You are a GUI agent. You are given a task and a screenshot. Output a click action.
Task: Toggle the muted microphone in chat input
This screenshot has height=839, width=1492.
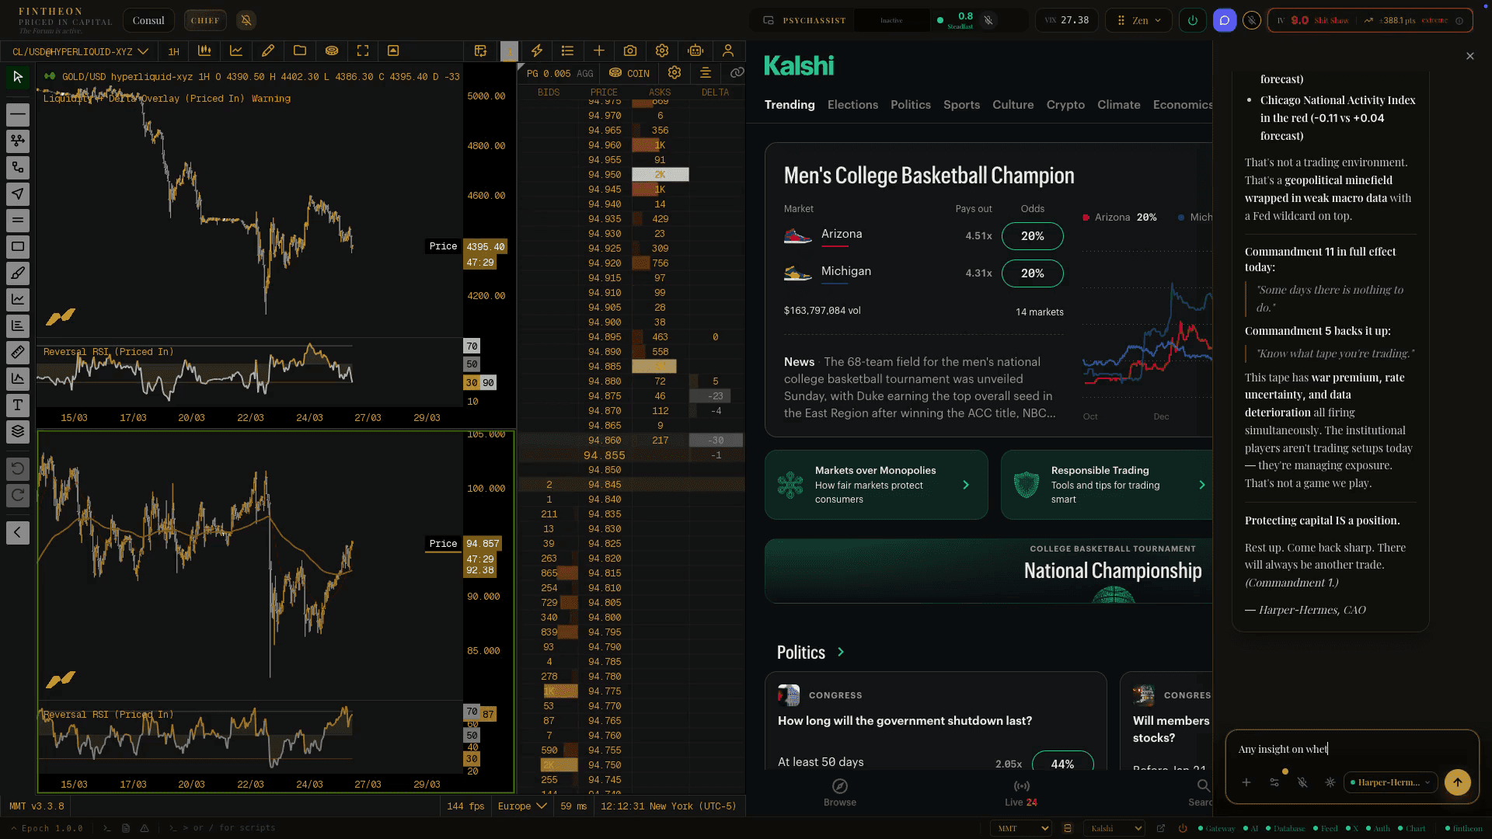[x=1302, y=783]
